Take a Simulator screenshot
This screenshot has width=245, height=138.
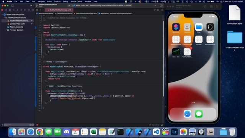211,7
